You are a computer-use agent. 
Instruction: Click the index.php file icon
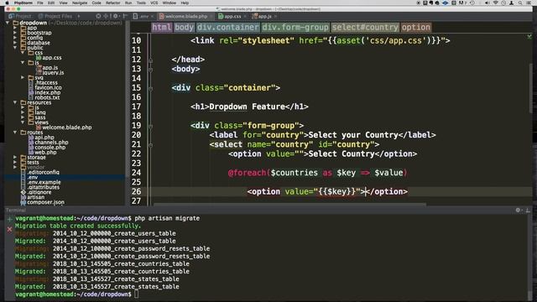31,92
